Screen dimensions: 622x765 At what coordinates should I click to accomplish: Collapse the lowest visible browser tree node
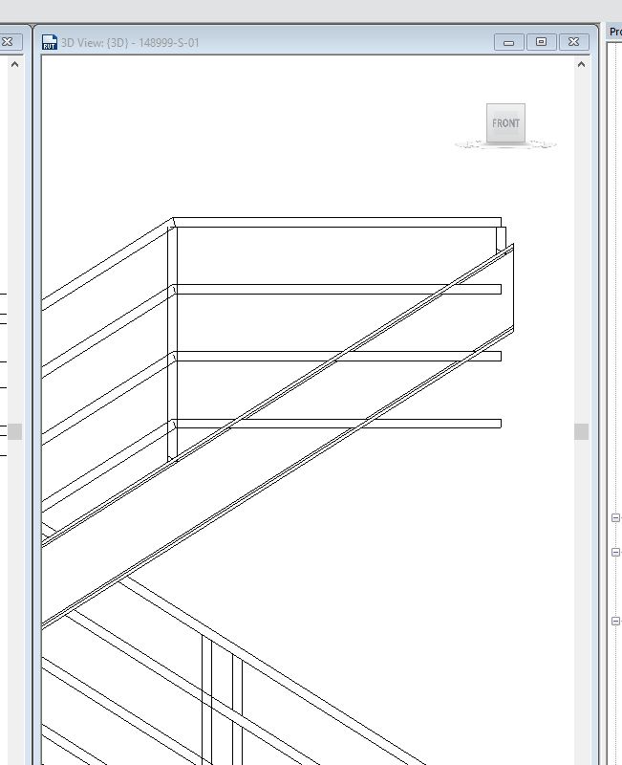coord(615,621)
